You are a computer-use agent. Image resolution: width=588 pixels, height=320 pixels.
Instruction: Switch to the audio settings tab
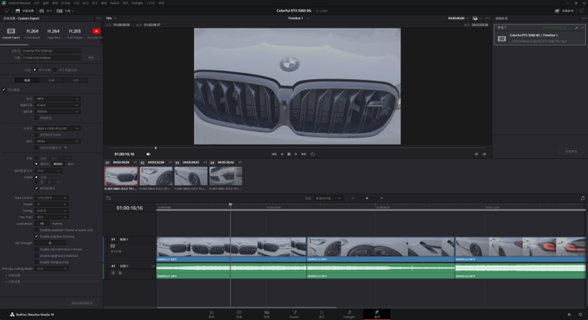52,80
